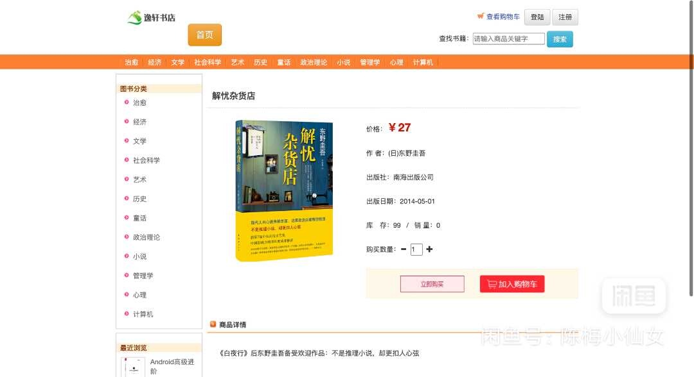Open the 注册 register button
This screenshot has height=377, width=694.
[565, 17]
